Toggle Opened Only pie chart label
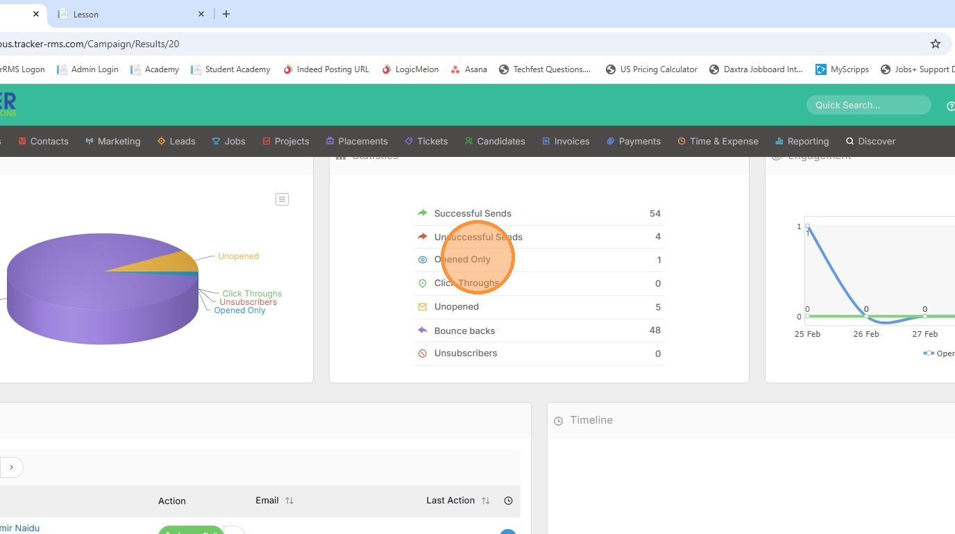This screenshot has width=955, height=534. pos(239,310)
